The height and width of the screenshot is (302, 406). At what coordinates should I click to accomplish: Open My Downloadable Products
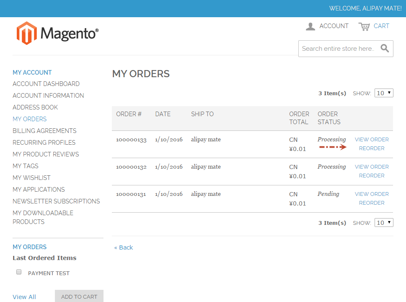(43, 217)
